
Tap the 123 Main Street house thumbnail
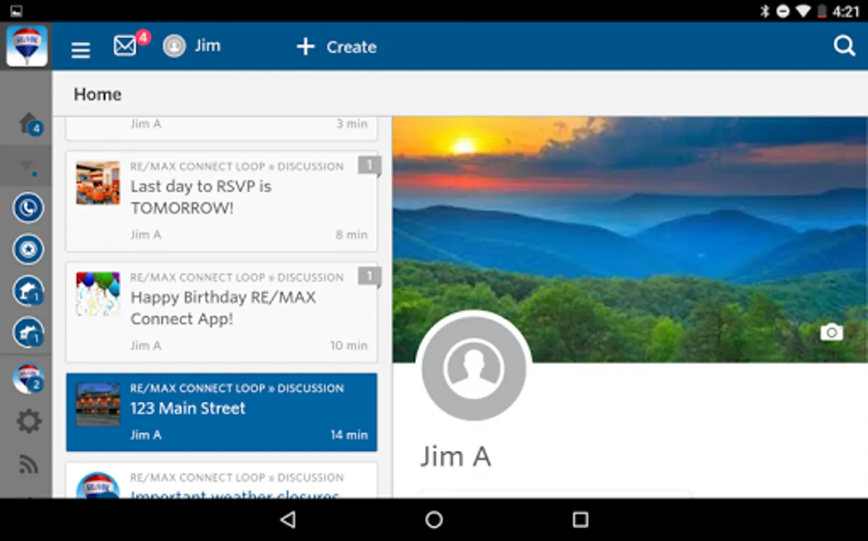[98, 405]
